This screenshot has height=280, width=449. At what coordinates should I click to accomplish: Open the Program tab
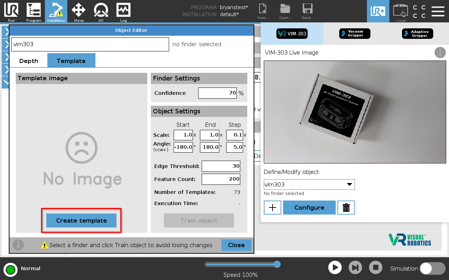[34, 12]
